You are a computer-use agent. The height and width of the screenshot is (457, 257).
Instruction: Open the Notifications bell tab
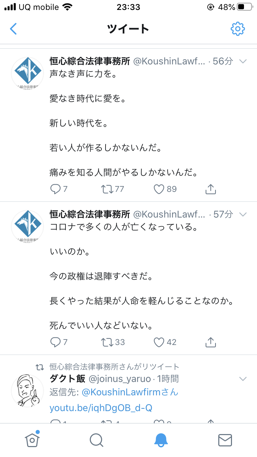161,440
